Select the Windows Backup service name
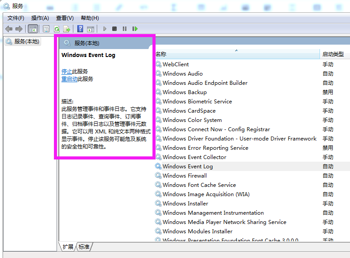The height and width of the screenshot is (258, 350). pos(185,92)
